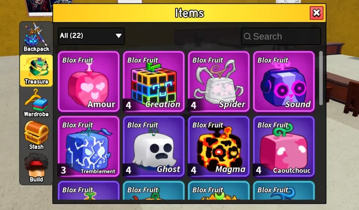The width and height of the screenshot is (359, 210).
Task: Select the Amour heart fruit
Action: tap(88, 82)
